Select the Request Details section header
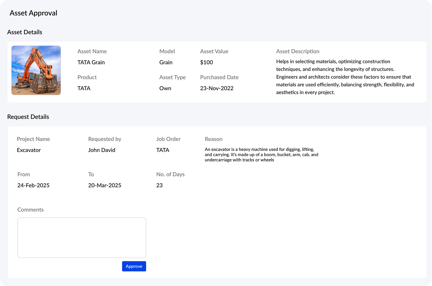This screenshot has height=286, width=432. [x=28, y=117]
